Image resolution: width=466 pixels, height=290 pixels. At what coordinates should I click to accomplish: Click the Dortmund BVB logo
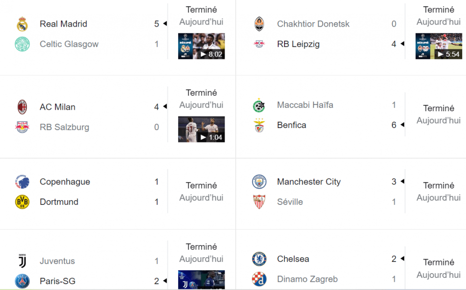(22, 202)
